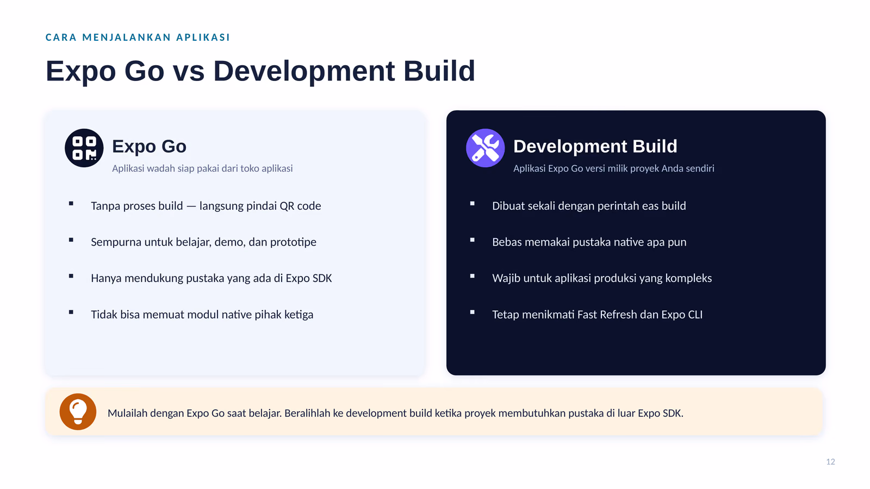Click bullet "Bebas memakai pustaka native apa pun"

589,242
